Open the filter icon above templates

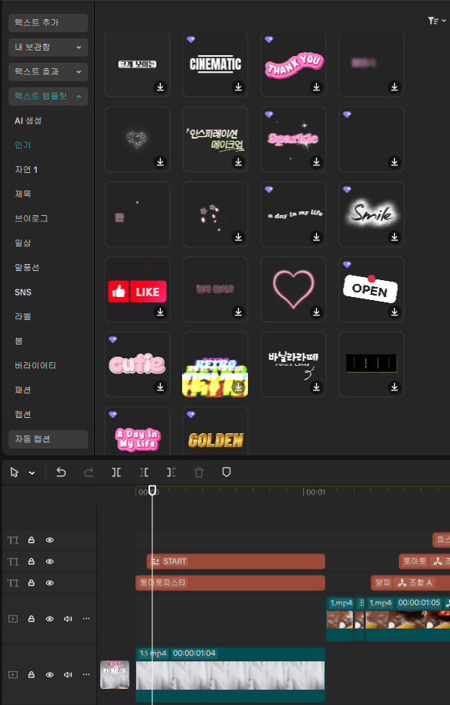pos(436,21)
